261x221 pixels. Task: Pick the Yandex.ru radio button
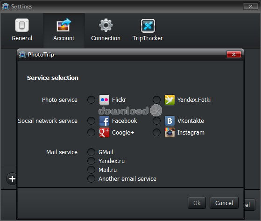coord(91,161)
